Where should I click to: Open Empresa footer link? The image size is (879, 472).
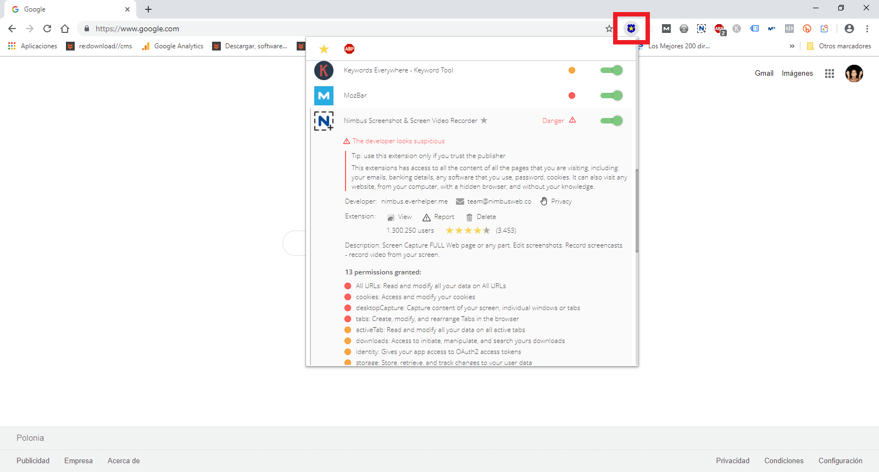point(79,460)
